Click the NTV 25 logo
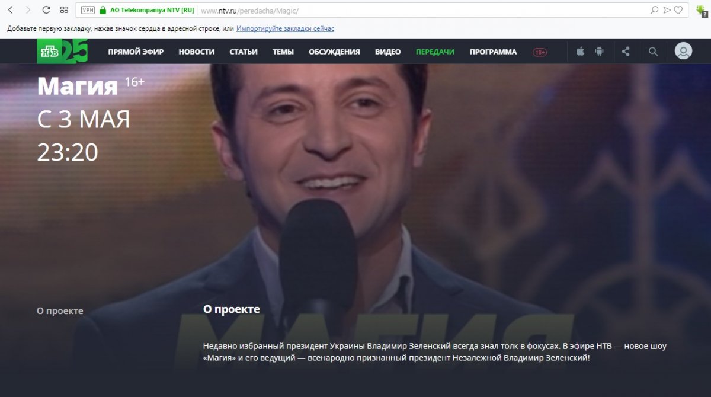711x397 pixels. pyautogui.click(x=62, y=52)
